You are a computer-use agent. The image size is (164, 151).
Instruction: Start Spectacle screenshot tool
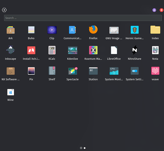click(73, 71)
